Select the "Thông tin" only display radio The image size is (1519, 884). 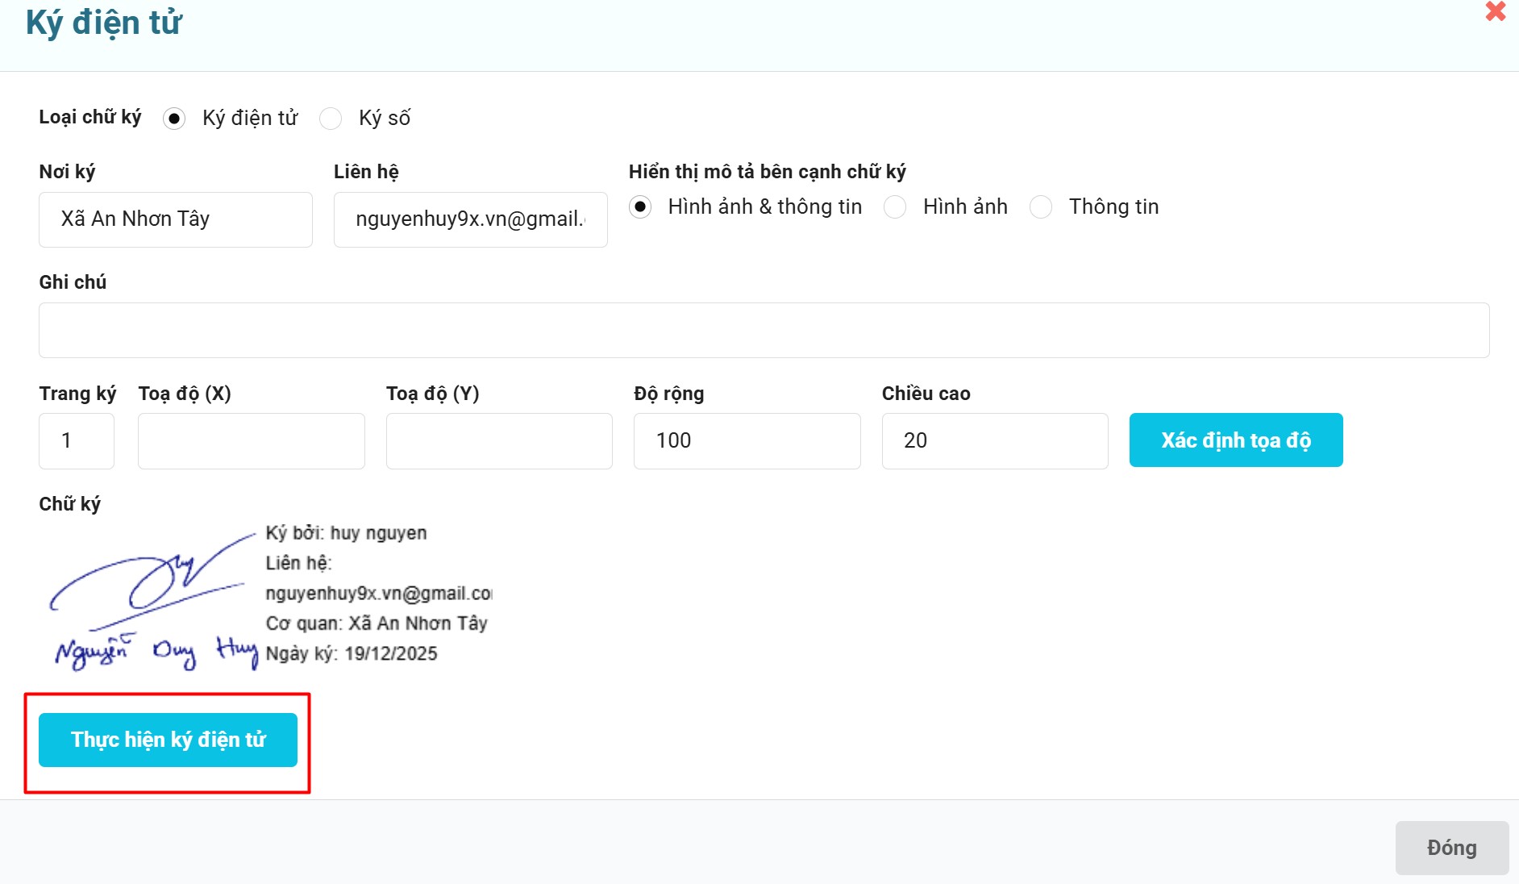click(x=1041, y=207)
